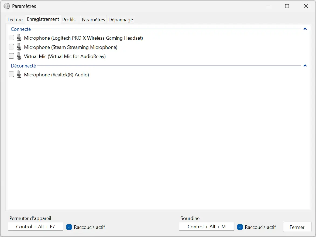Select Microphone (Steam Streaming Microphone) text
This screenshot has width=316, height=237.
[71, 47]
